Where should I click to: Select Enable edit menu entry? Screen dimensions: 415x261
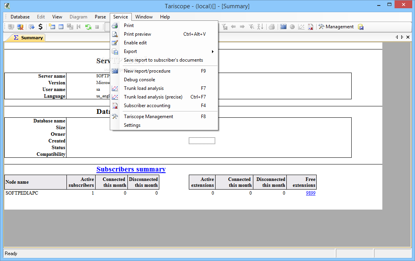point(164,43)
